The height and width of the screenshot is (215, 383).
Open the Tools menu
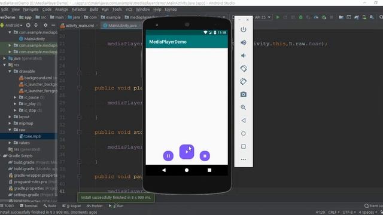[117, 10]
